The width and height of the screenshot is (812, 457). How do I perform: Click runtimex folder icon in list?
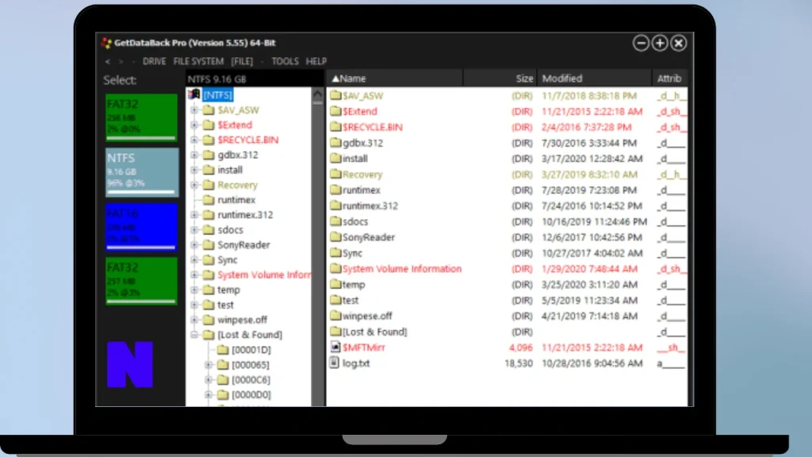pos(335,190)
